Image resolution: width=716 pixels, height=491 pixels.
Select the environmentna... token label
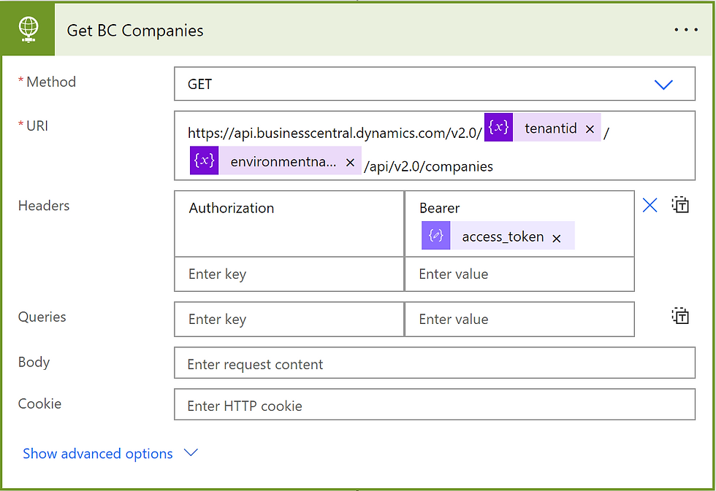(283, 161)
